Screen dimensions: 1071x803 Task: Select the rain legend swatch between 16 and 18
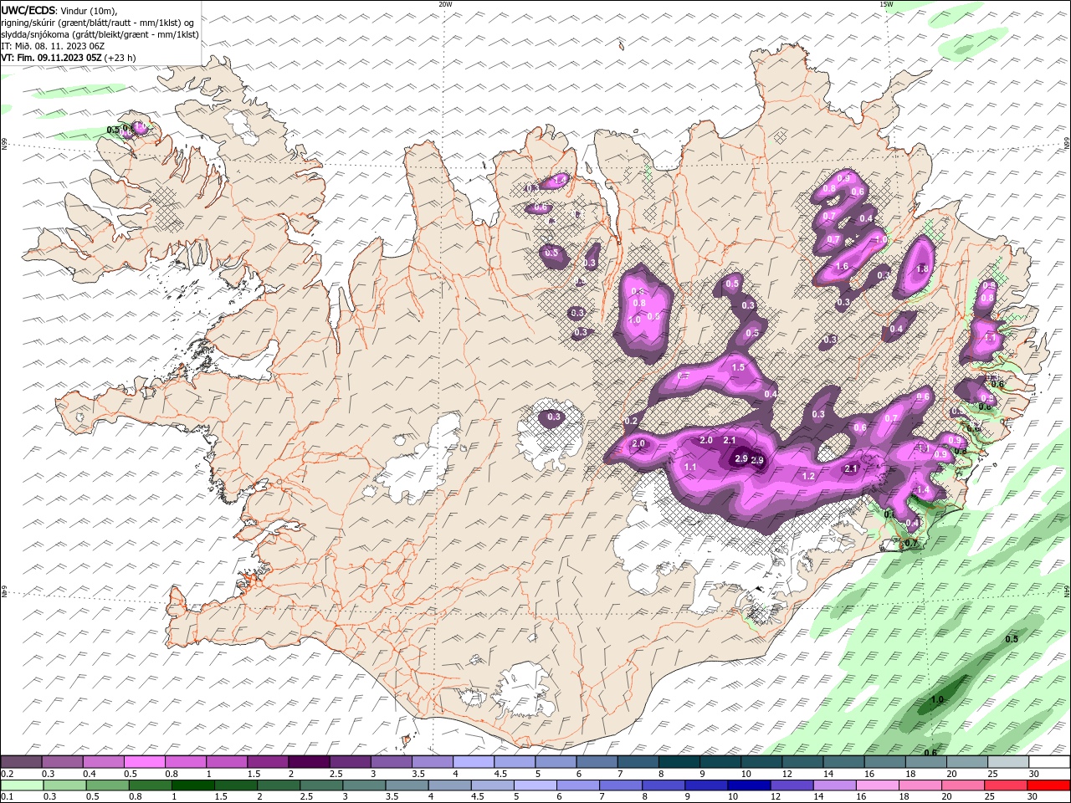(x=878, y=785)
